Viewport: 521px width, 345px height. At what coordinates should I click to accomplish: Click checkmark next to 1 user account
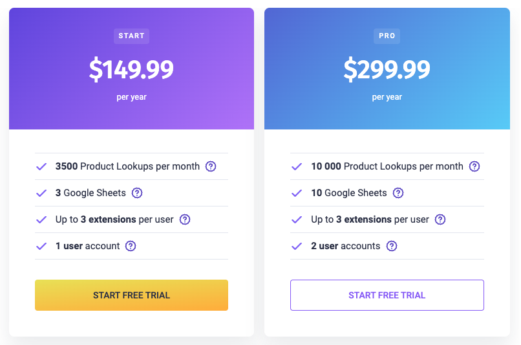41,246
